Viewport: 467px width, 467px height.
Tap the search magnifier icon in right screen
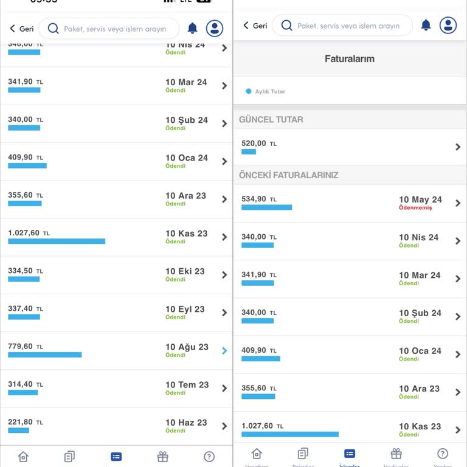click(x=286, y=26)
